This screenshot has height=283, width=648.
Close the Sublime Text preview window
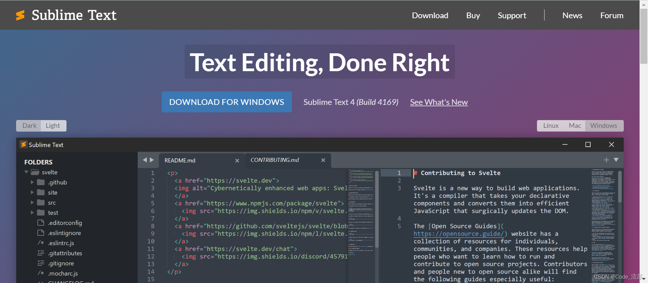[x=611, y=144]
